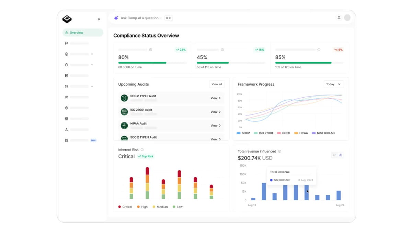
Task: Switch revenue chart to line view
Action: point(334,155)
